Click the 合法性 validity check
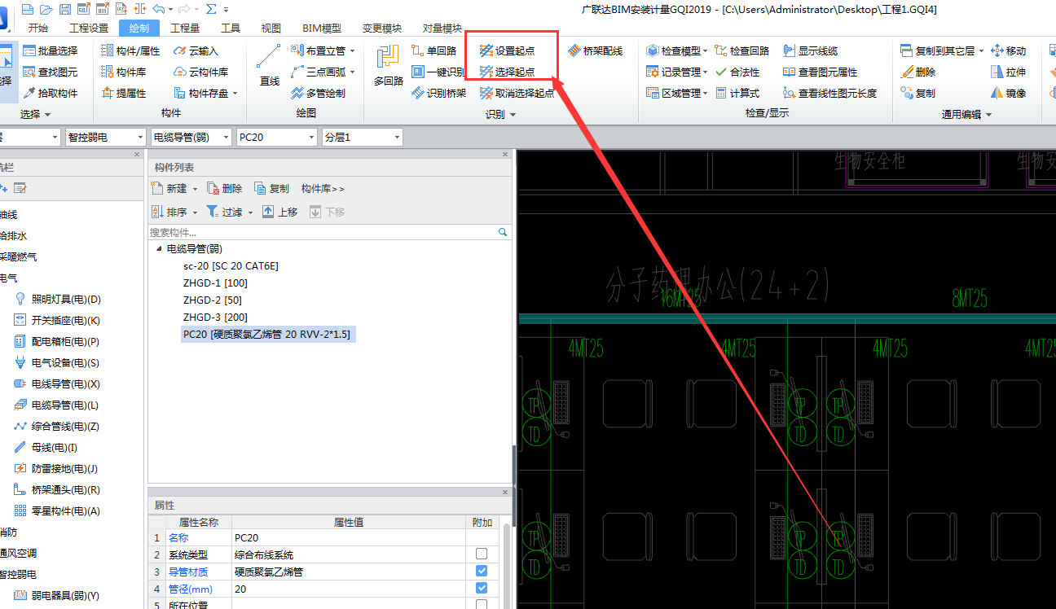1056x609 pixels. pyautogui.click(x=737, y=72)
